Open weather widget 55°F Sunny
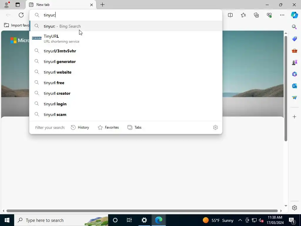This screenshot has width=301, height=226. click(218, 220)
